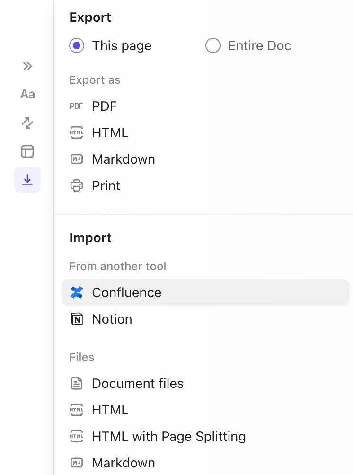353x475 pixels.
Task: Click the document icon beside Document files
Action: pos(77,383)
